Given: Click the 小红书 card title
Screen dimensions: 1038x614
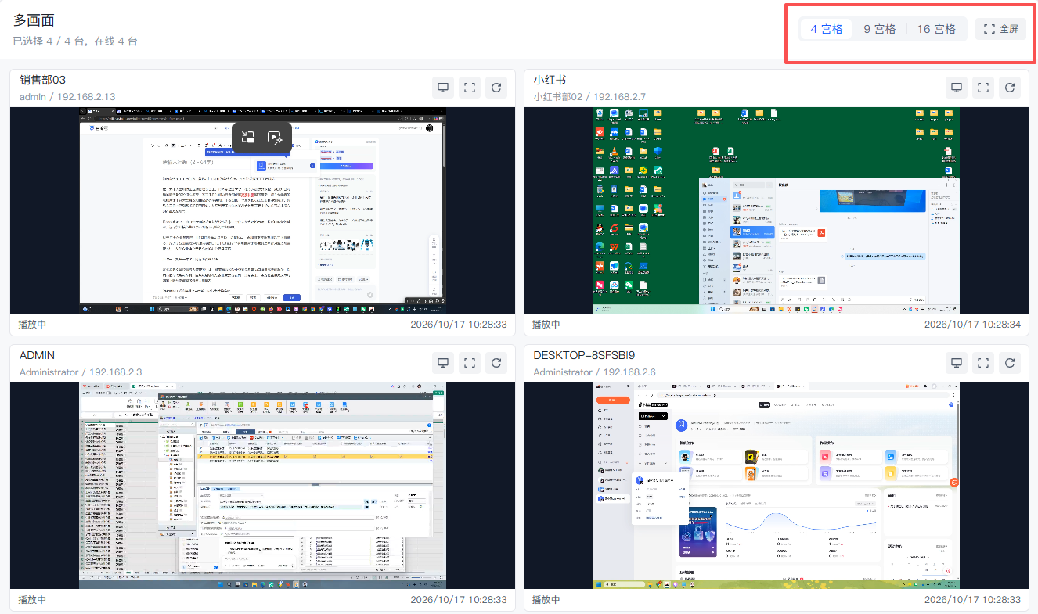Looking at the screenshot, I should click(550, 80).
